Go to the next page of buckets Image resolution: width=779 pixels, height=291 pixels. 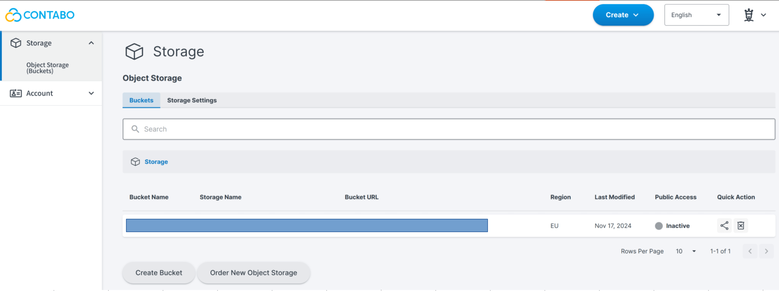(x=766, y=251)
